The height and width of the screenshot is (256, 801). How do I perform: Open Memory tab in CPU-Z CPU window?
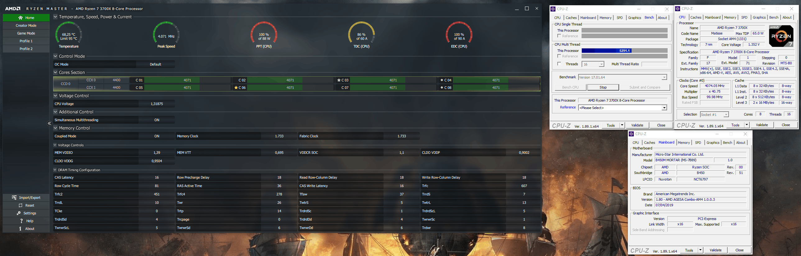click(x=730, y=17)
